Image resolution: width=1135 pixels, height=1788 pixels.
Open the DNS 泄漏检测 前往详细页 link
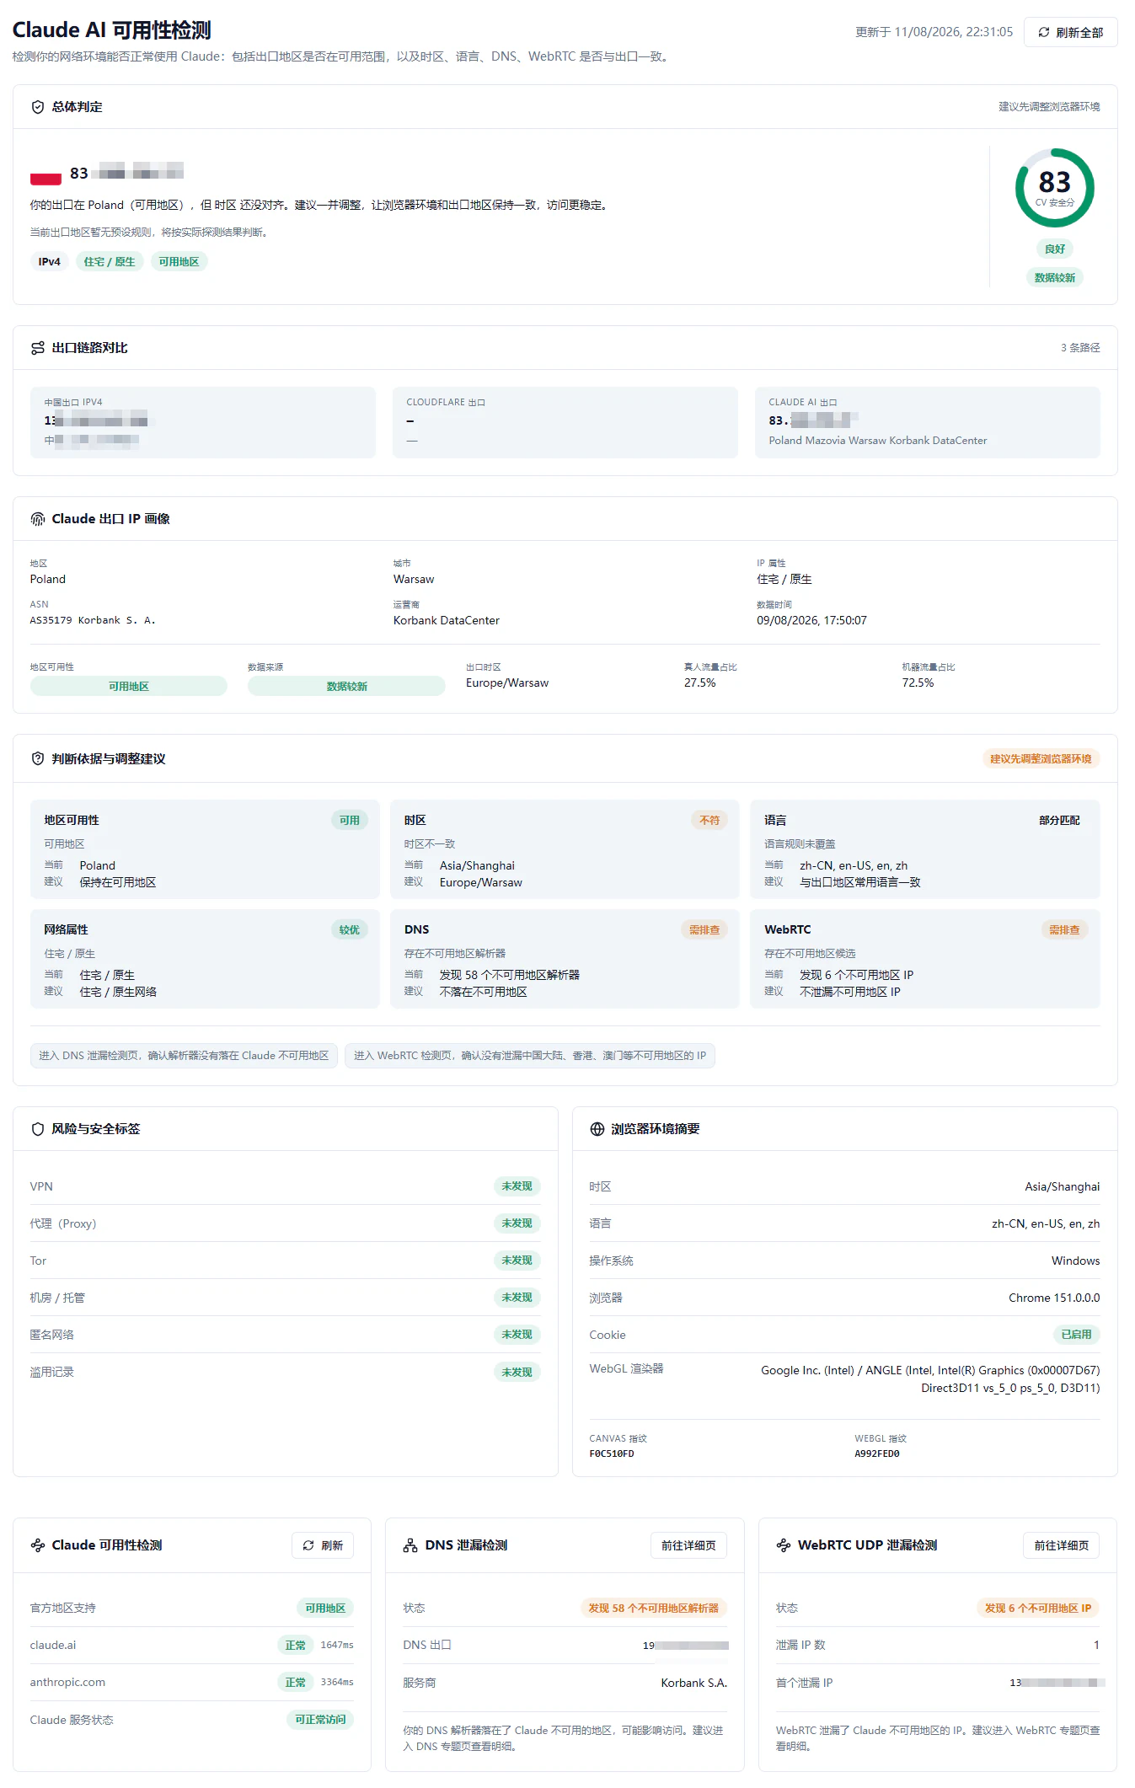[688, 1545]
